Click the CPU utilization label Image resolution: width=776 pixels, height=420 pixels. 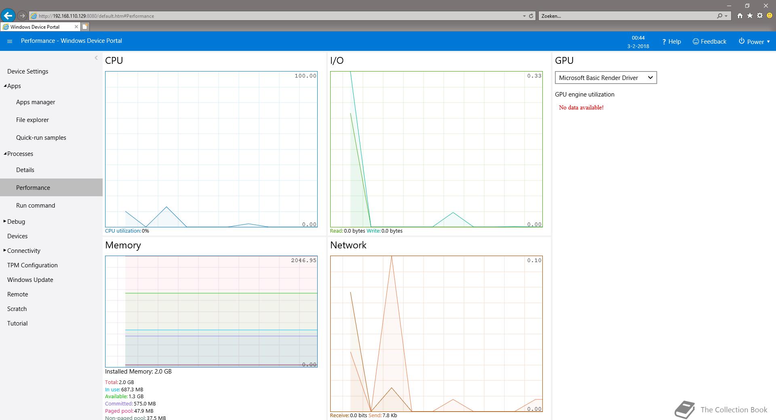[x=123, y=231]
